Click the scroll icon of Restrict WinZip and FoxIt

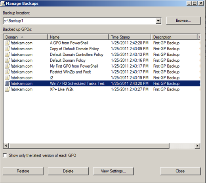[x=7, y=72]
